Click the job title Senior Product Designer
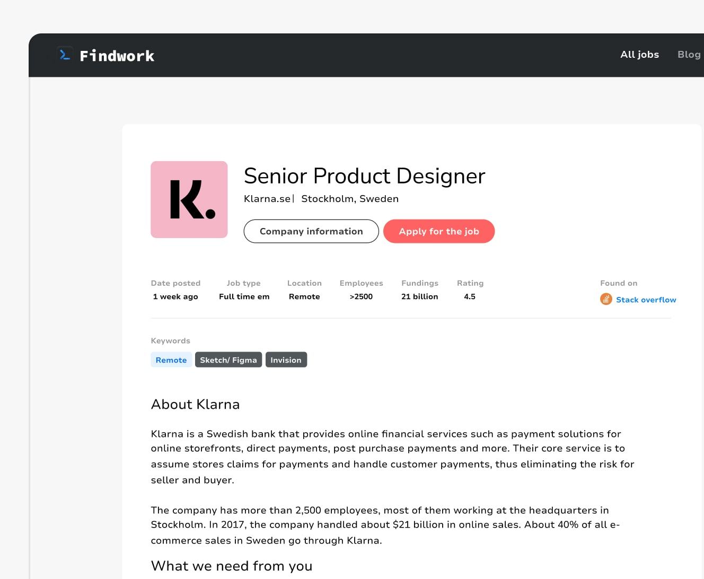This screenshot has height=579, width=704. click(x=364, y=176)
